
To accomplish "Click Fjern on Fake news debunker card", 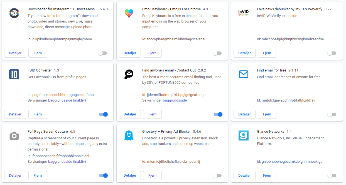I will click(x=267, y=53).
